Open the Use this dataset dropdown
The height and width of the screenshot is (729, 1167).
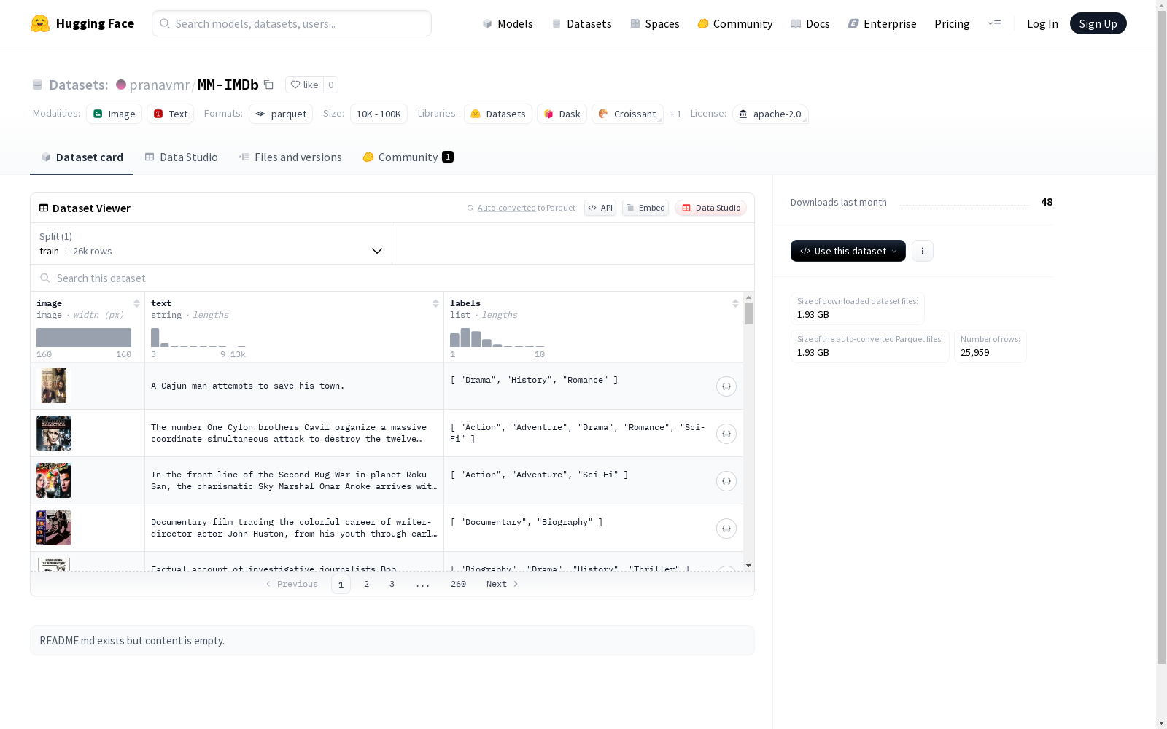coord(848,251)
